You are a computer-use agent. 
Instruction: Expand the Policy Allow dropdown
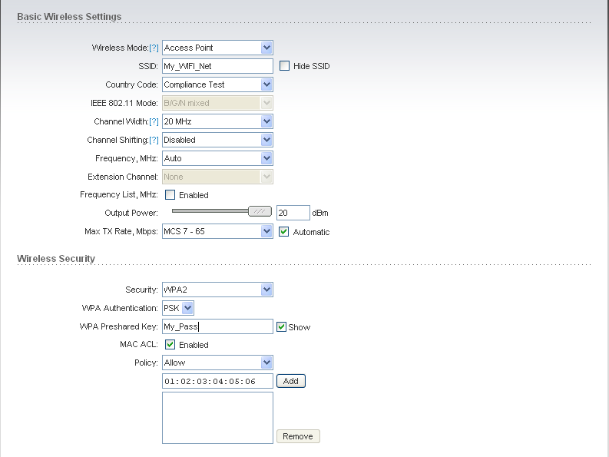217,363
